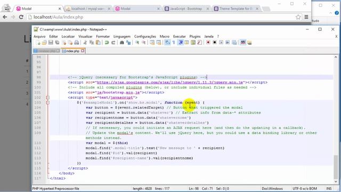This screenshot has height=192, width=341.
Task: Click the Save All toolbar icon
Action: (57, 43)
